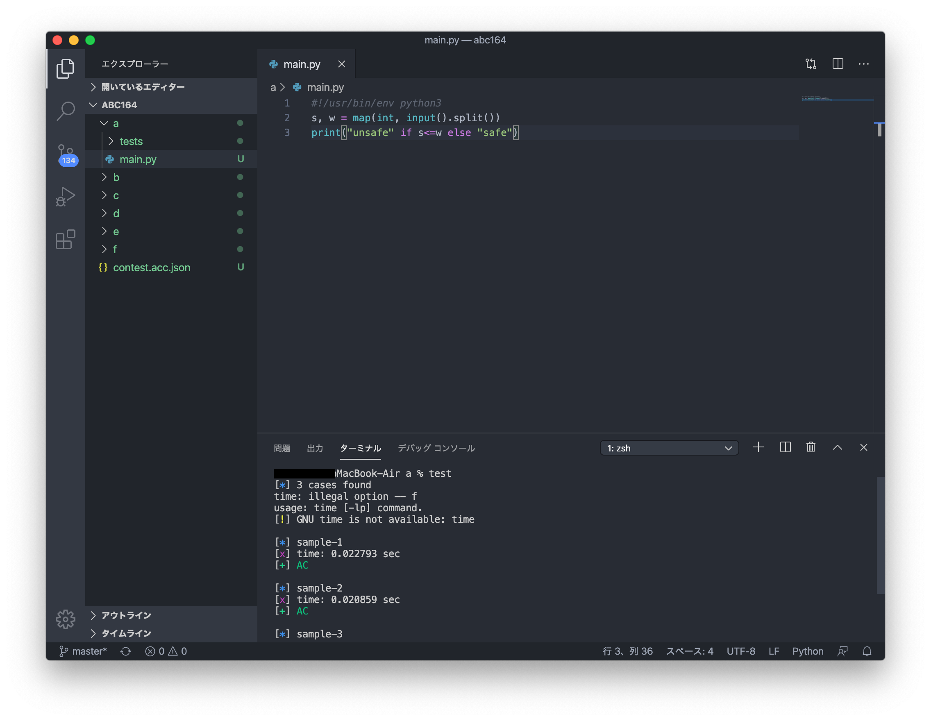
Task: Maximize the panel with up chevron
Action: pyautogui.click(x=837, y=447)
